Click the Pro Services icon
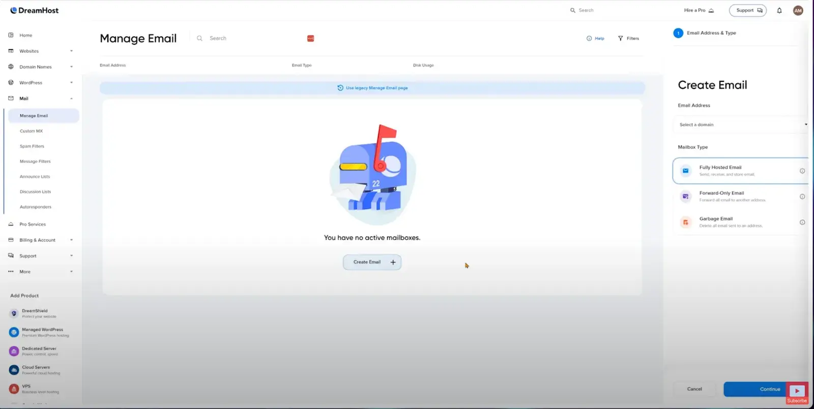The height and width of the screenshot is (409, 814). [x=11, y=224]
